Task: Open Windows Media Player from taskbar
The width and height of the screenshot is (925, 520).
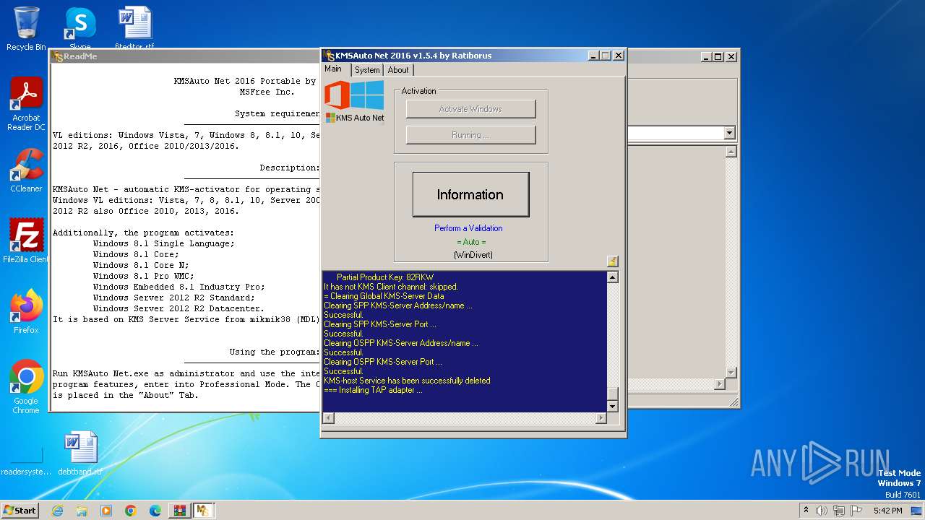Action: point(106,511)
